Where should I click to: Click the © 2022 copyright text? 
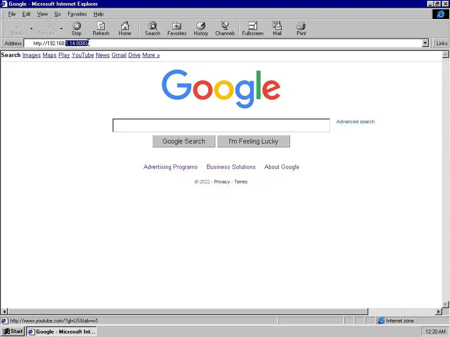[x=202, y=182]
